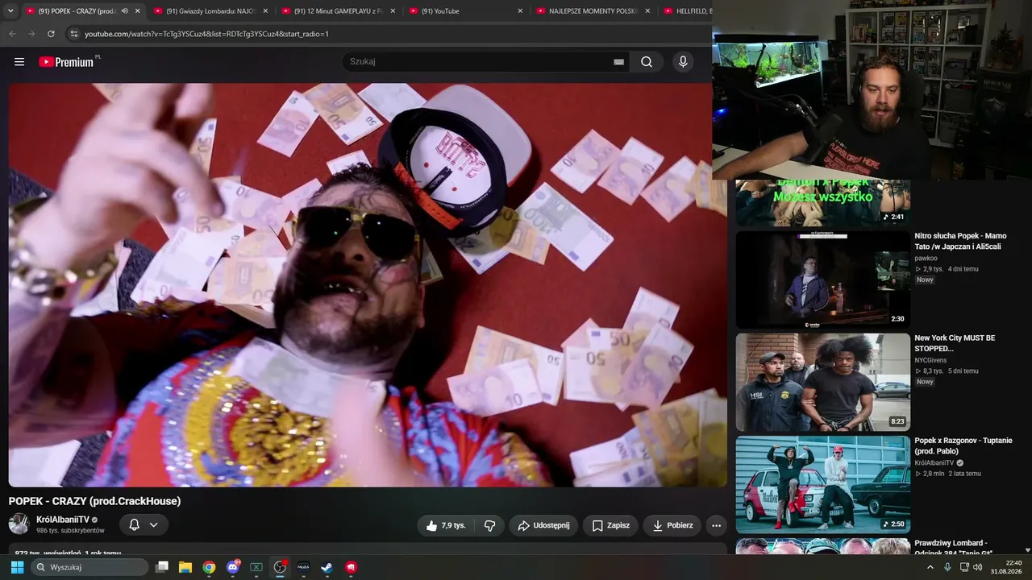Click the browser address bar URL

point(206,34)
